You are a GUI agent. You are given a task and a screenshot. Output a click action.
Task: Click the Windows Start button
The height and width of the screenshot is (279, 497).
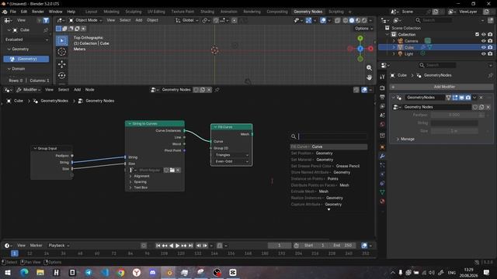(x=7, y=272)
